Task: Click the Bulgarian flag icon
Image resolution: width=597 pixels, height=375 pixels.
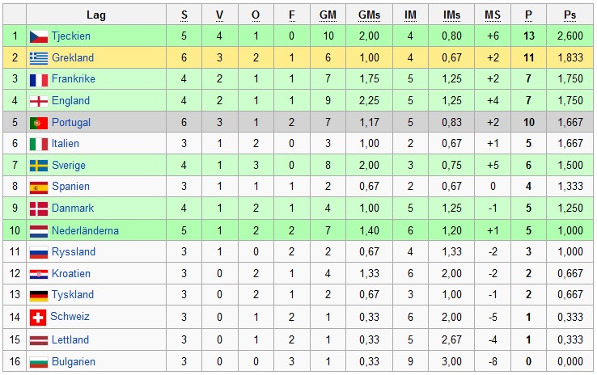Action: 38,360
